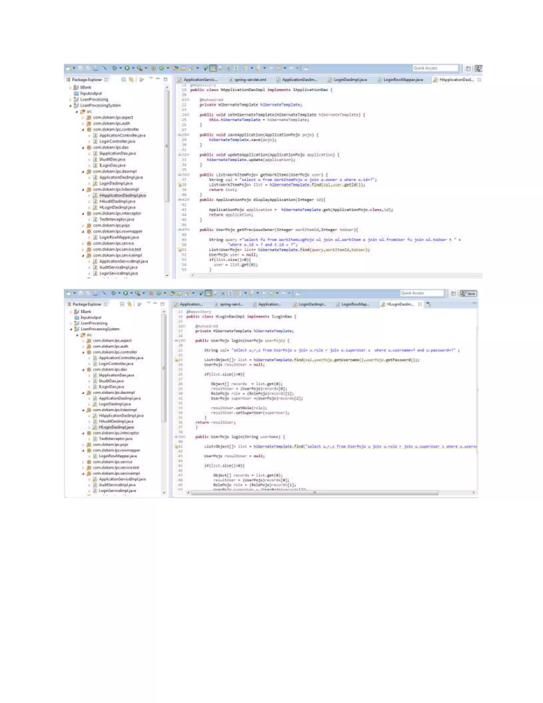The height and width of the screenshot is (703, 543).
Task: Click the Run button in upper Eclipse toolbar
Action: pyautogui.click(x=127, y=68)
